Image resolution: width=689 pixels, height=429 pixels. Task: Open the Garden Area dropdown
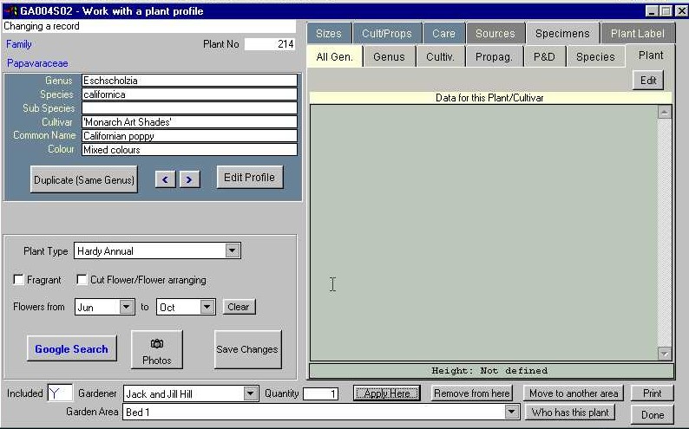(x=511, y=413)
